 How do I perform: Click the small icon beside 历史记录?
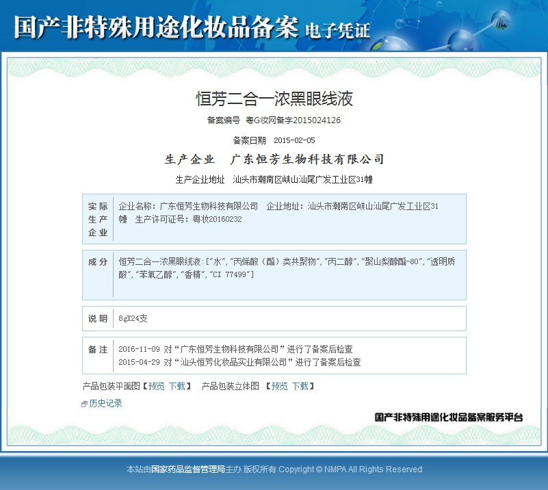[84, 404]
